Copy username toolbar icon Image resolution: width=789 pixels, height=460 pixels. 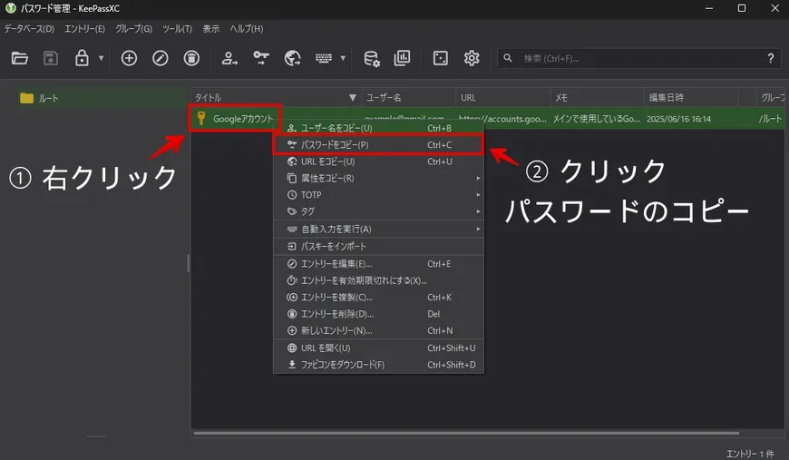[229, 58]
